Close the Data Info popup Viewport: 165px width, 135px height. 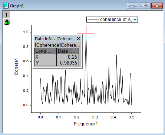pos(78,39)
